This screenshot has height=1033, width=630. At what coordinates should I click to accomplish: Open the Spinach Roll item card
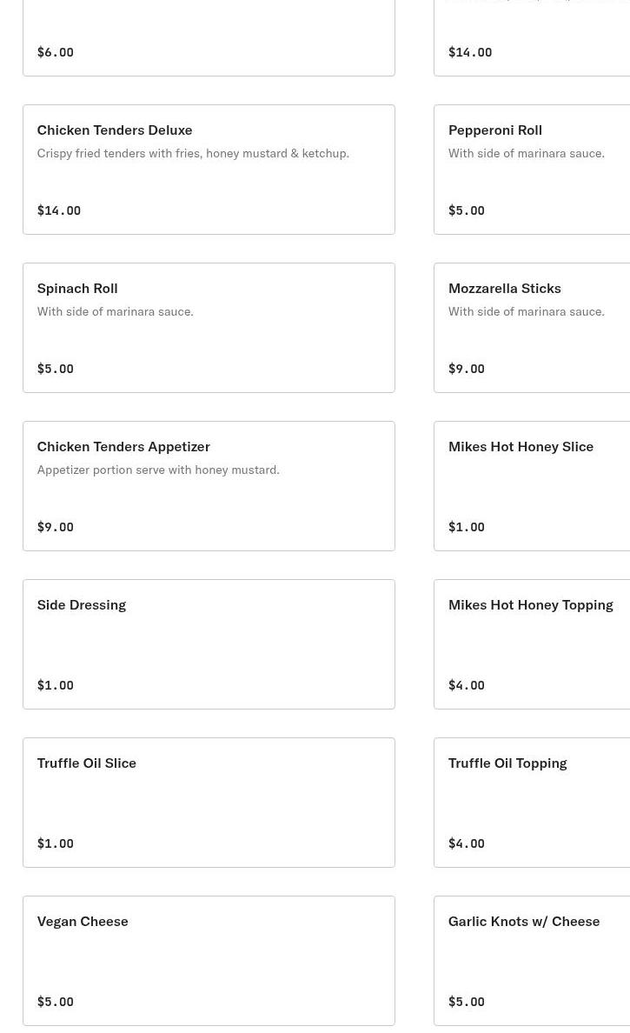click(x=209, y=328)
